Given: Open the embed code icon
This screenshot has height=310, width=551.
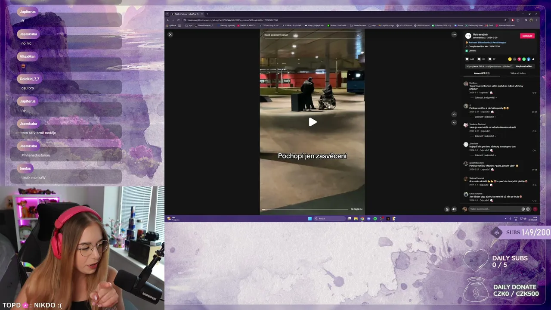Looking at the screenshot, I should pos(515,59).
